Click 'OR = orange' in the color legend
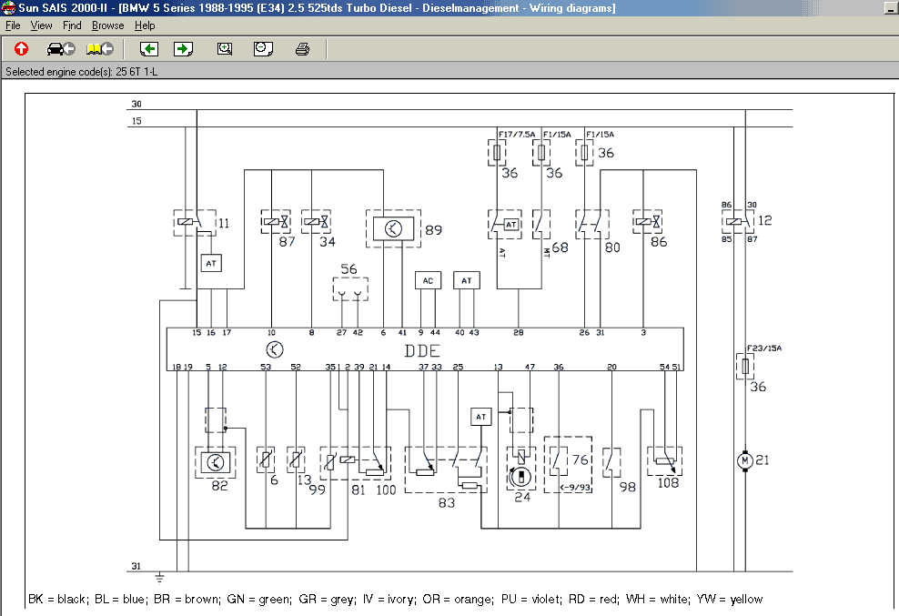The width and height of the screenshot is (899, 616). [x=457, y=600]
